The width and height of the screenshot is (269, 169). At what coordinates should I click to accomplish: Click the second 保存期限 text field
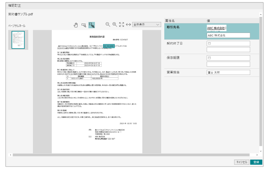tap(228, 64)
